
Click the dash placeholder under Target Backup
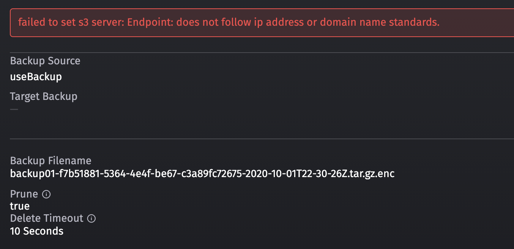(14, 109)
